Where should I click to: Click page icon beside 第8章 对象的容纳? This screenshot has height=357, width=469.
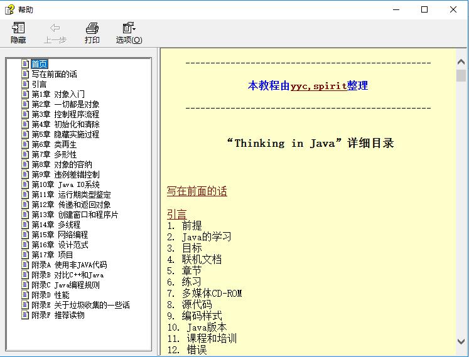(x=25, y=164)
